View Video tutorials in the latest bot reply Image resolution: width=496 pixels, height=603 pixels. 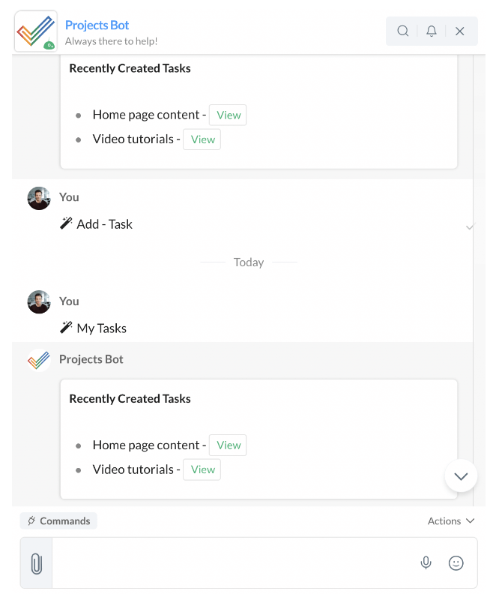point(202,469)
